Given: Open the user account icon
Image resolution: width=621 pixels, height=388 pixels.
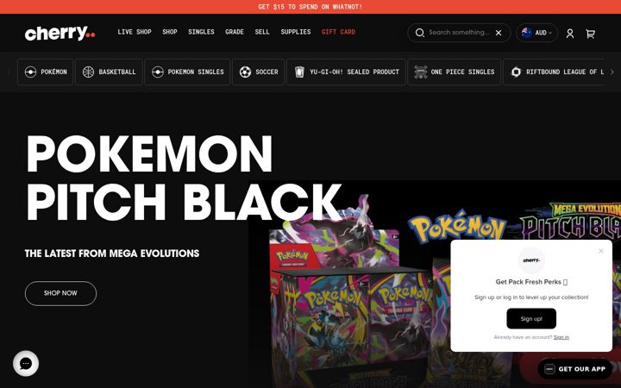Looking at the screenshot, I should click(x=570, y=34).
